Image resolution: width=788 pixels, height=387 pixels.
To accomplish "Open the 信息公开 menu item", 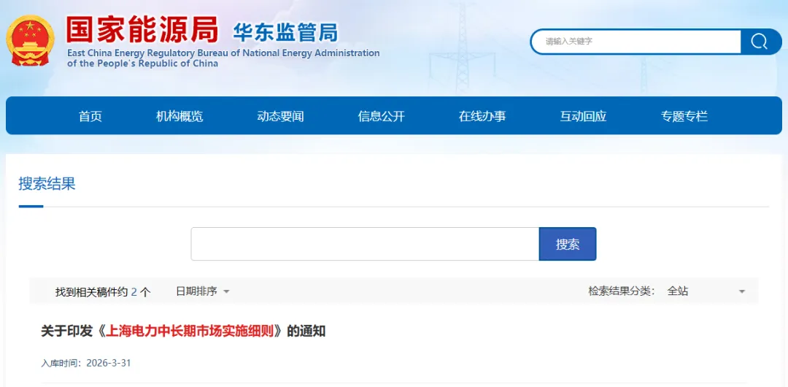I will pos(382,116).
